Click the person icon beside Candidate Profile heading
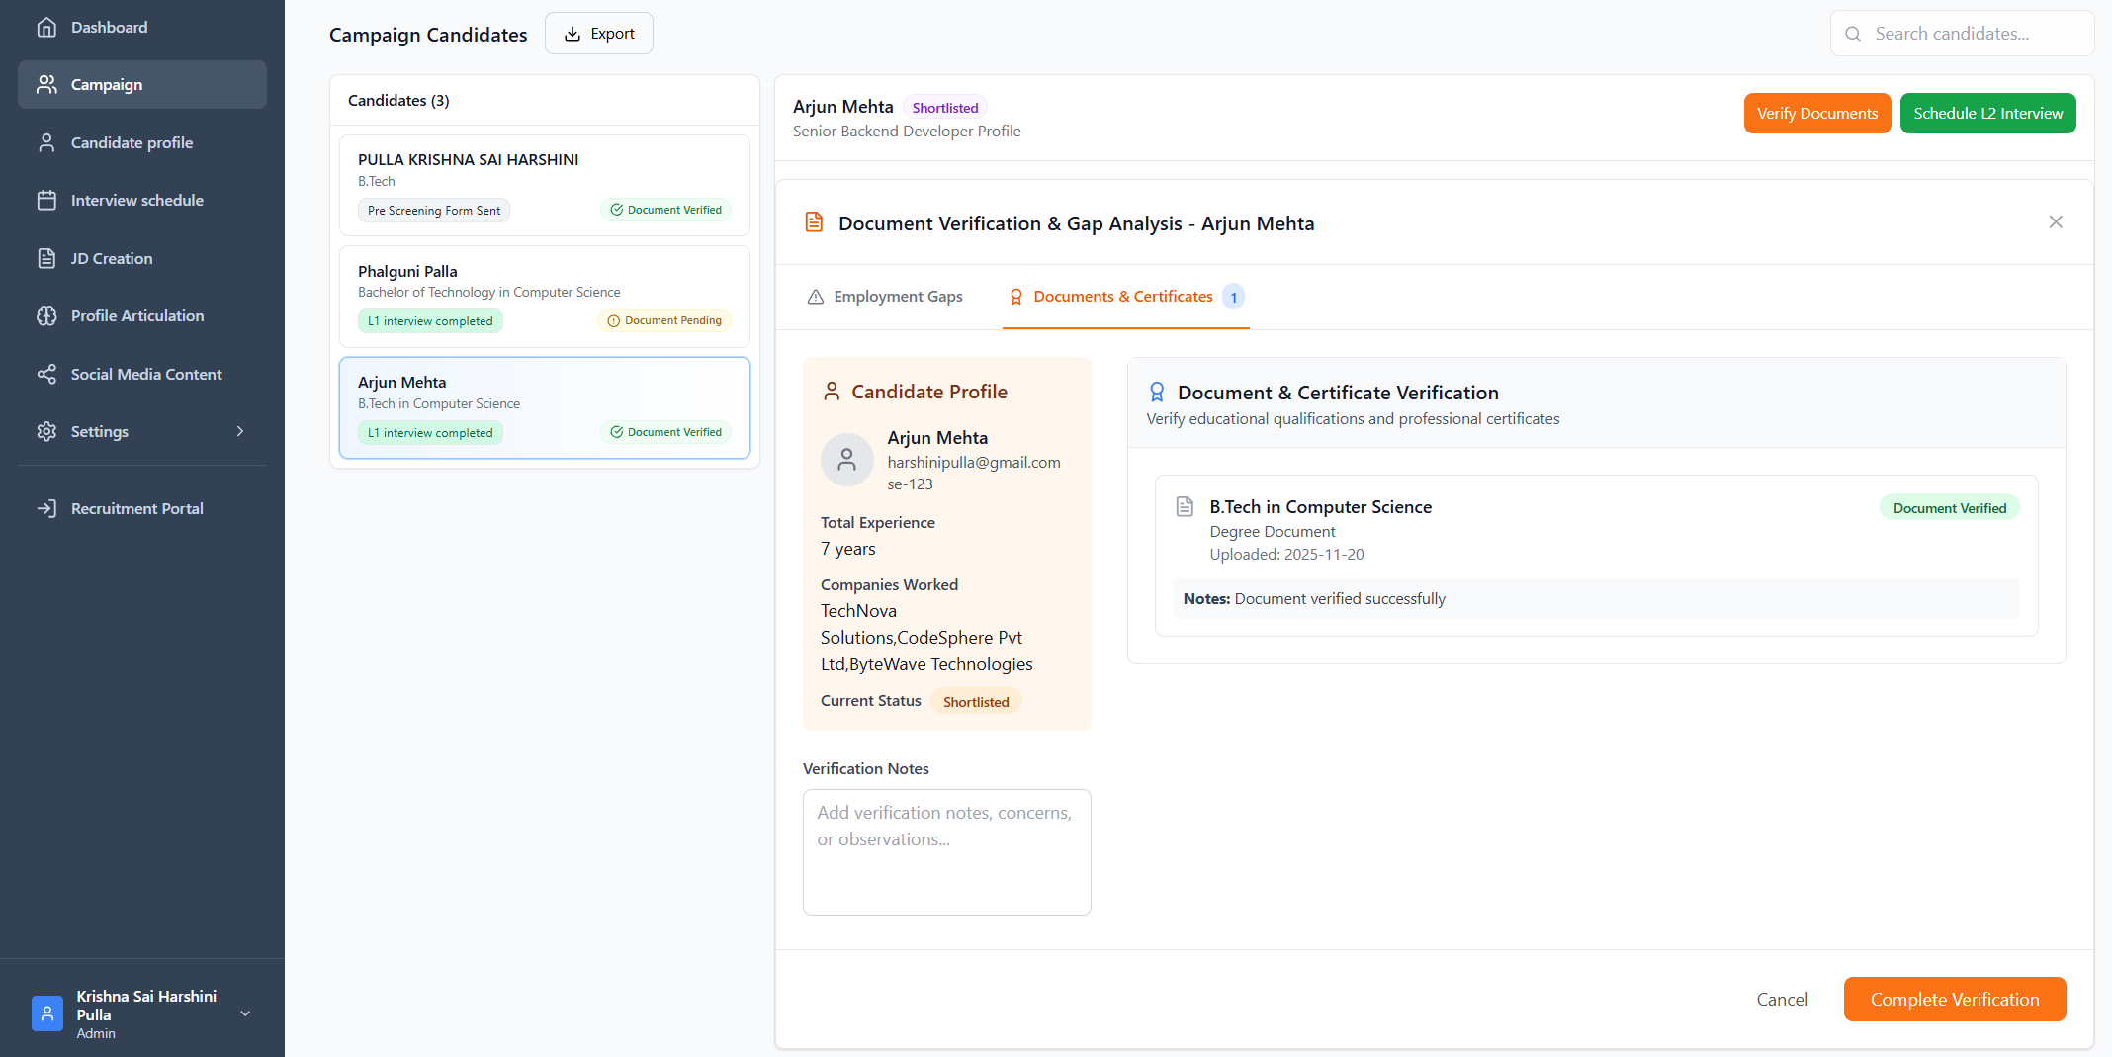The height and width of the screenshot is (1057, 2112). 833,392
